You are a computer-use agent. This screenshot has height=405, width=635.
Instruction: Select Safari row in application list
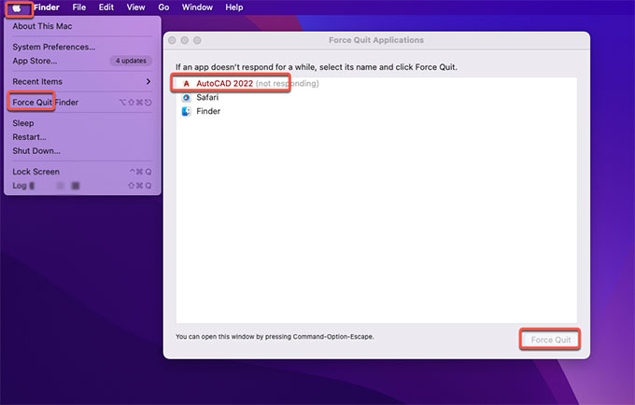tap(207, 97)
